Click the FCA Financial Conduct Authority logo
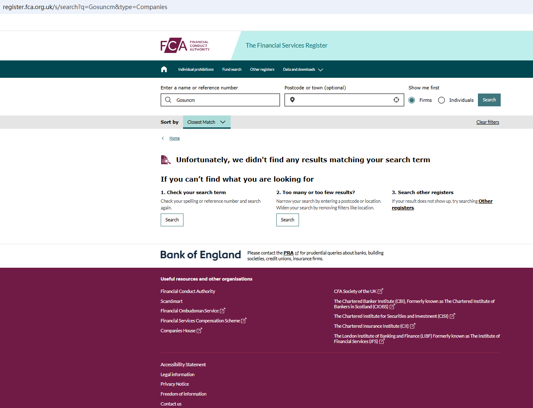The width and height of the screenshot is (533, 408). click(x=185, y=46)
